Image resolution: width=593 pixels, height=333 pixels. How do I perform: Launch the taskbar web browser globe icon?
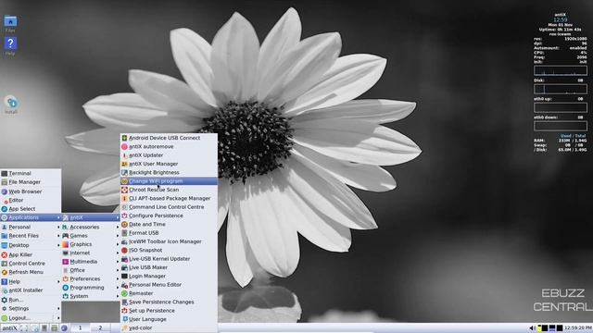coord(64,328)
